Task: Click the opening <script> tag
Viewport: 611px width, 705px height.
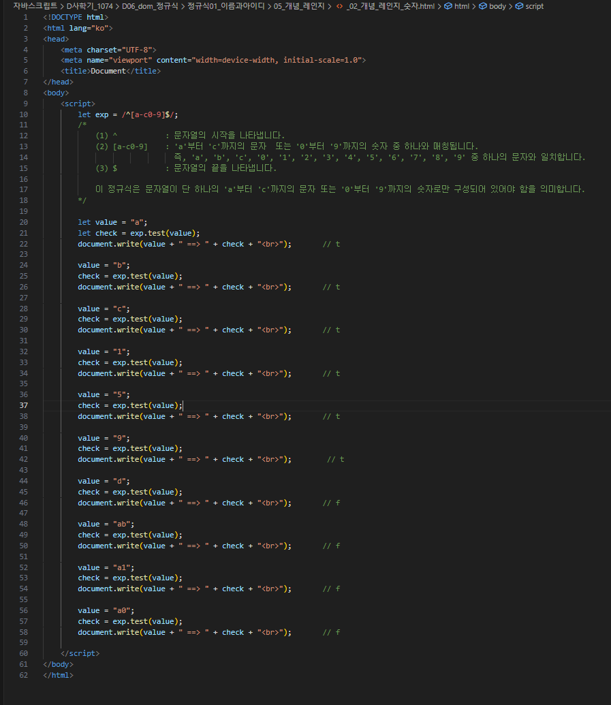Action: tap(78, 104)
